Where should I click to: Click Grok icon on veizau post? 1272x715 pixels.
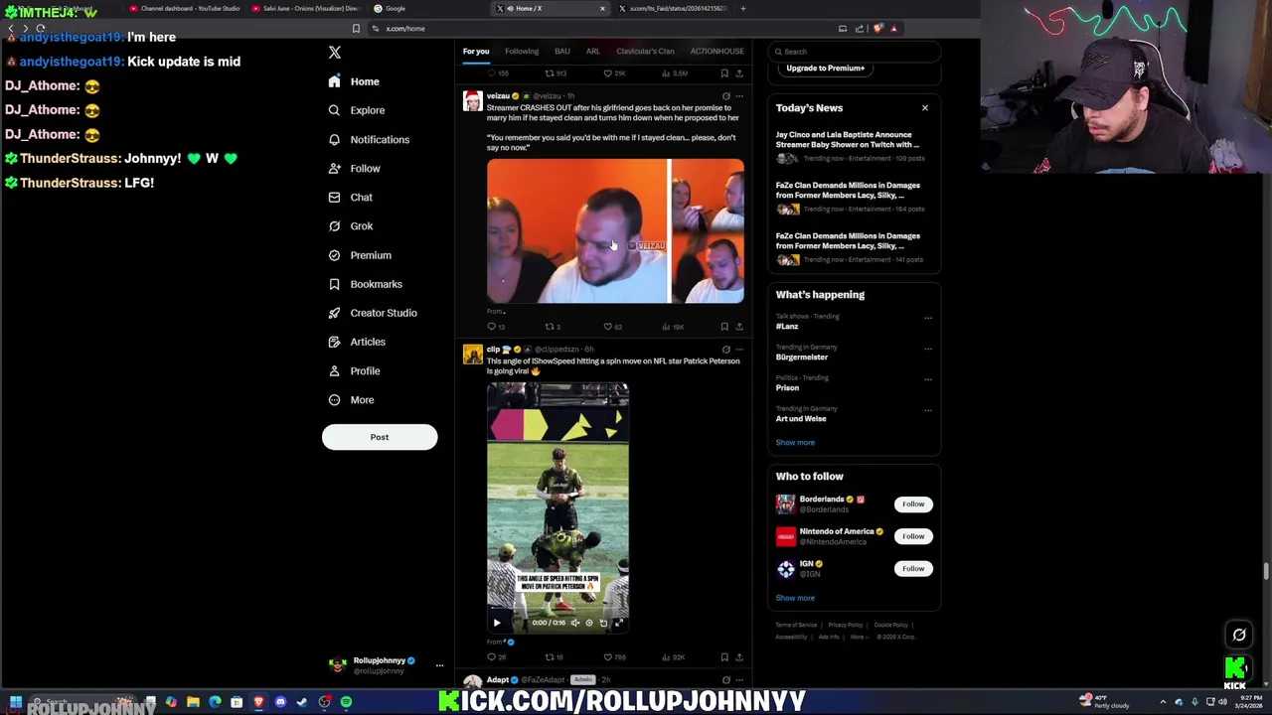(x=725, y=96)
